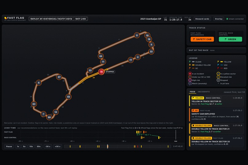Viewport: 248px width, 165px height.
Task: Switch to the Feed tab
Action: click(193, 92)
